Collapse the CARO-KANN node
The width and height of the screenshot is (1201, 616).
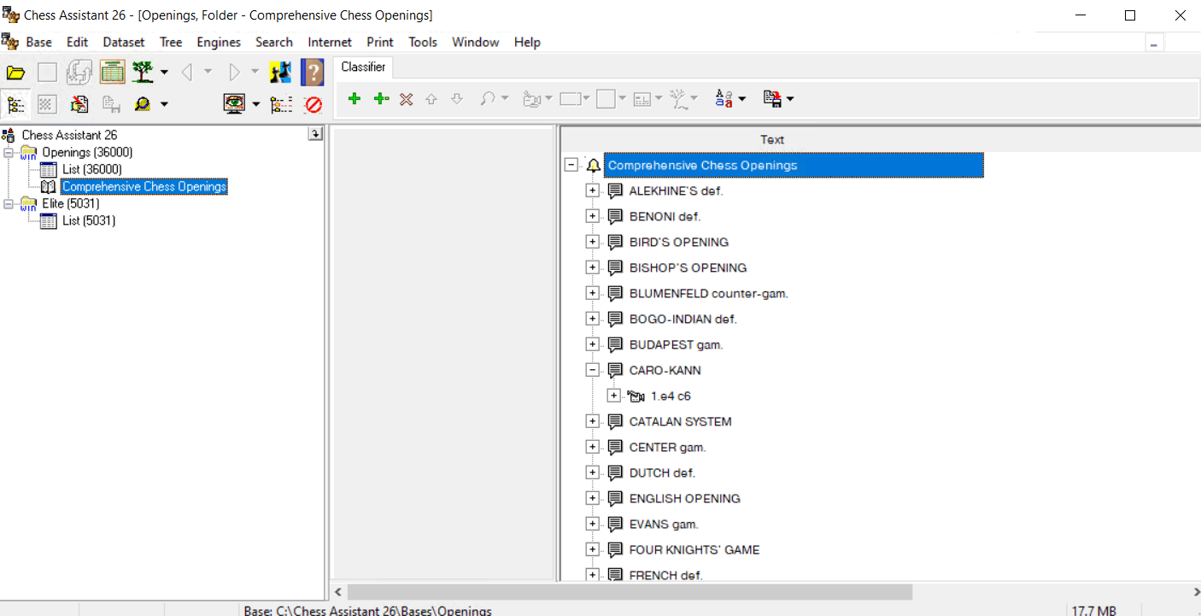point(592,370)
